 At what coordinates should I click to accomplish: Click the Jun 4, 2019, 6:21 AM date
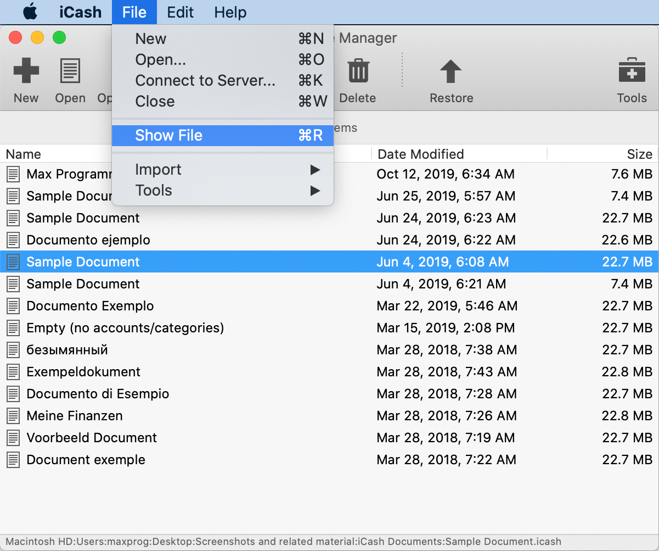click(441, 284)
